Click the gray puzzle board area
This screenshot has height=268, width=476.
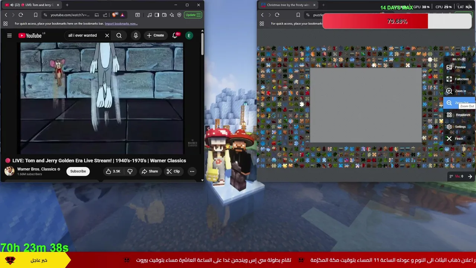pos(366,105)
